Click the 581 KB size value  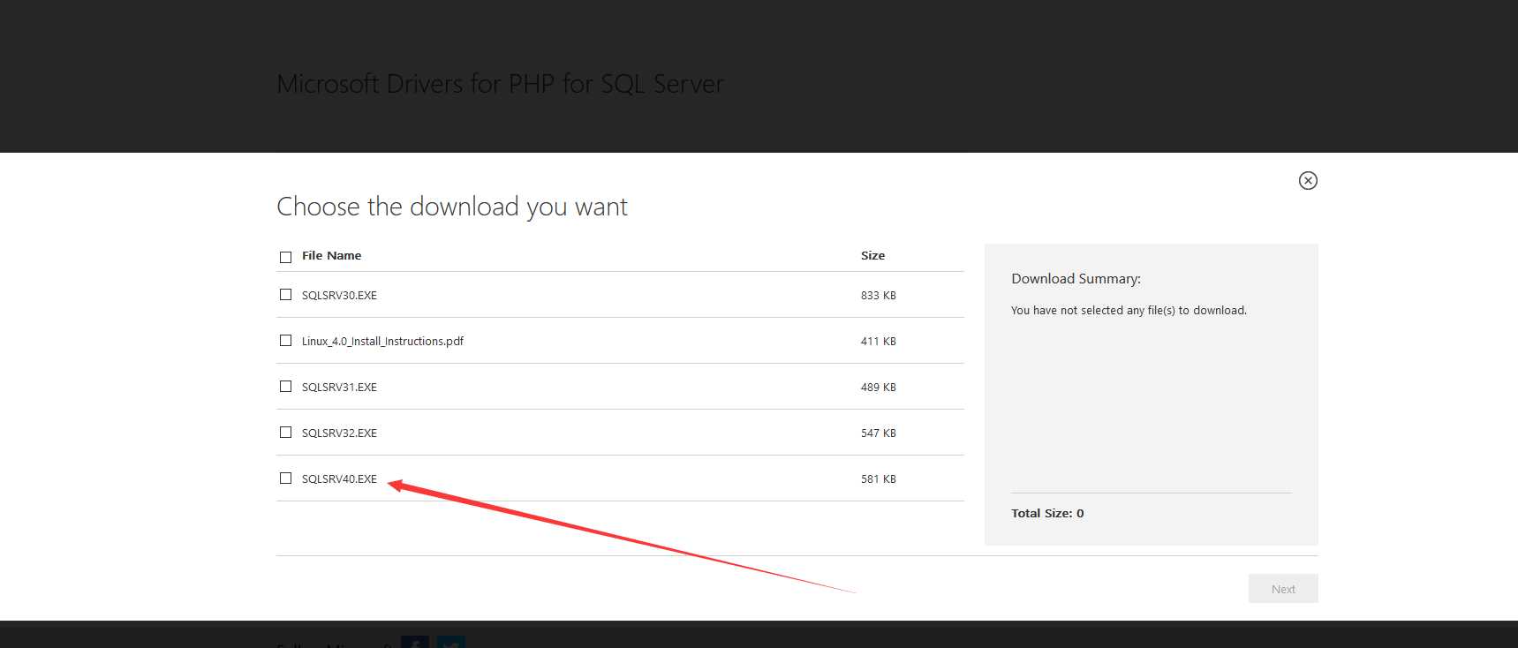coord(878,479)
